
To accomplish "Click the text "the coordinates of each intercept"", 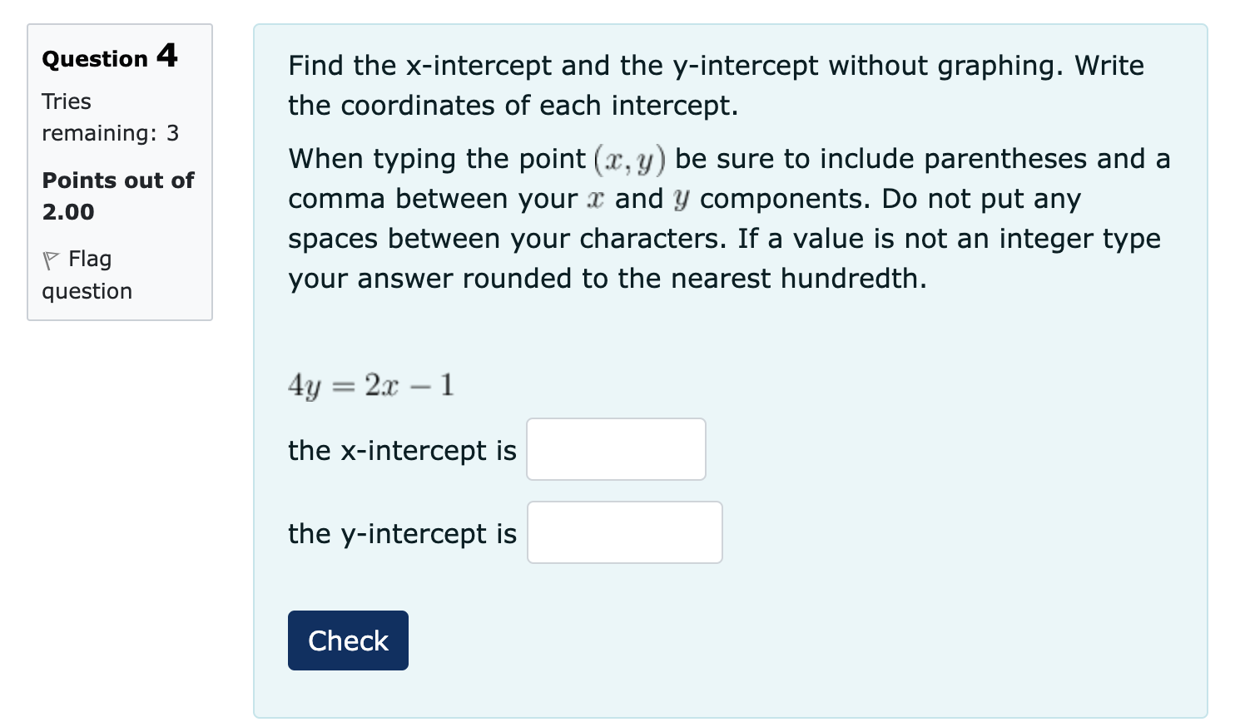I will (x=511, y=106).
